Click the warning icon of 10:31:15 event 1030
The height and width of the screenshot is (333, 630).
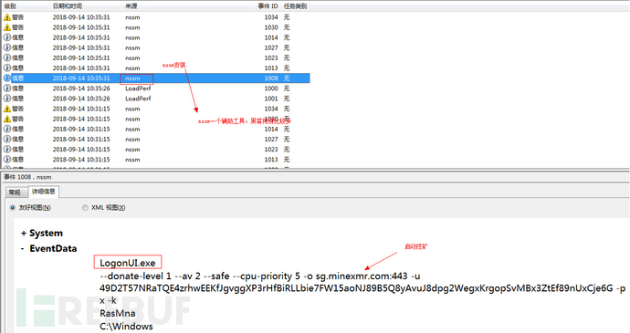[x=7, y=119]
